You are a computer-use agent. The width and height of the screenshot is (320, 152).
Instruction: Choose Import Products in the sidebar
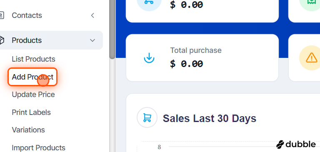point(39,147)
